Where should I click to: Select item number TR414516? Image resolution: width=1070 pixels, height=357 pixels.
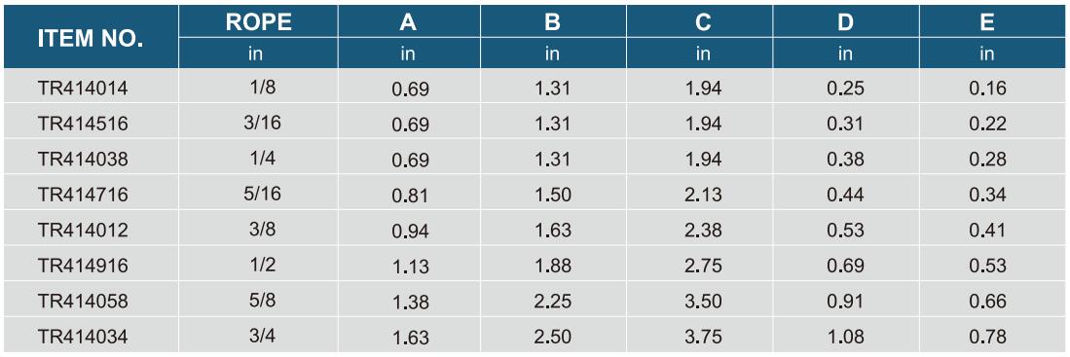point(83,124)
